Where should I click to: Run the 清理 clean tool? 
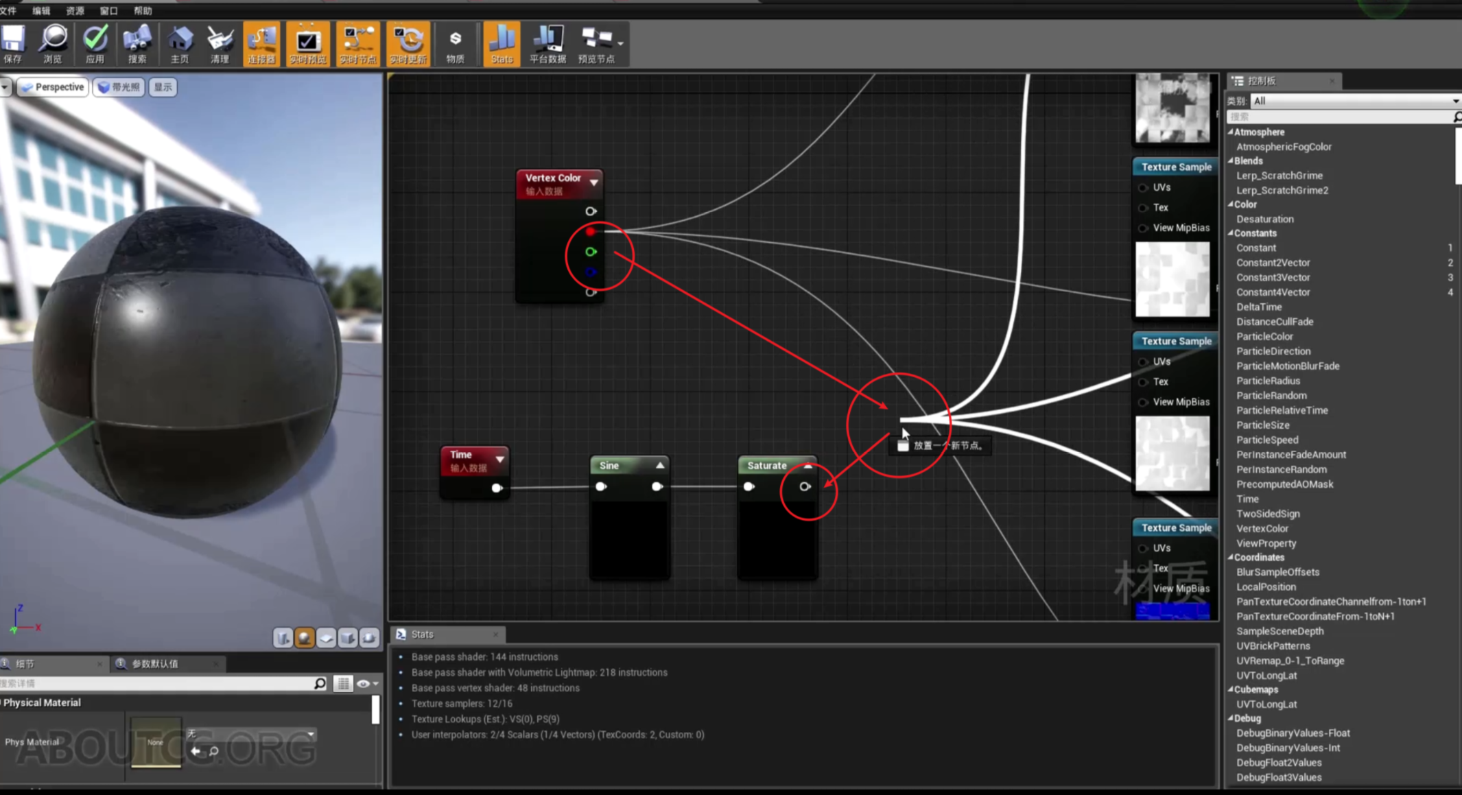220,43
